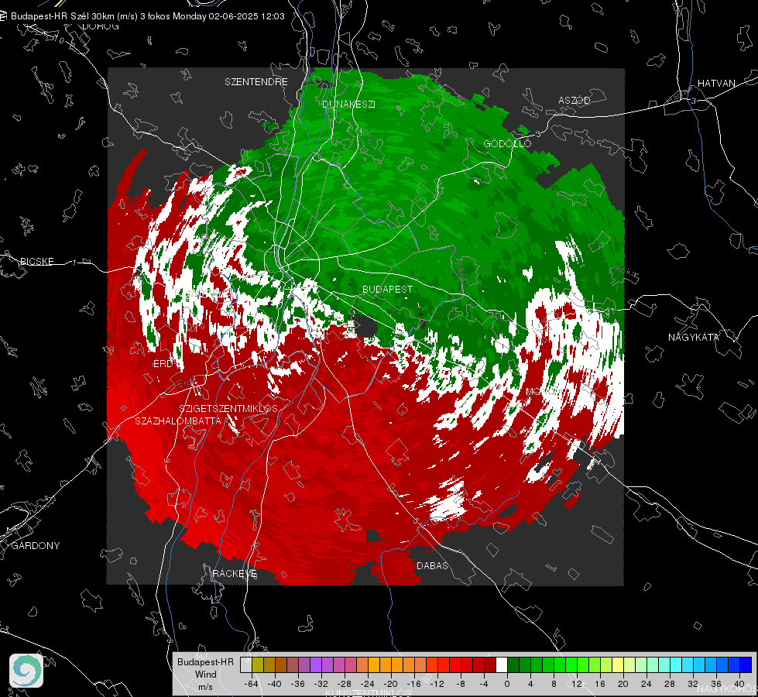Click the positive 4 legend scale value
The height and width of the screenshot is (697, 758).
(x=530, y=684)
